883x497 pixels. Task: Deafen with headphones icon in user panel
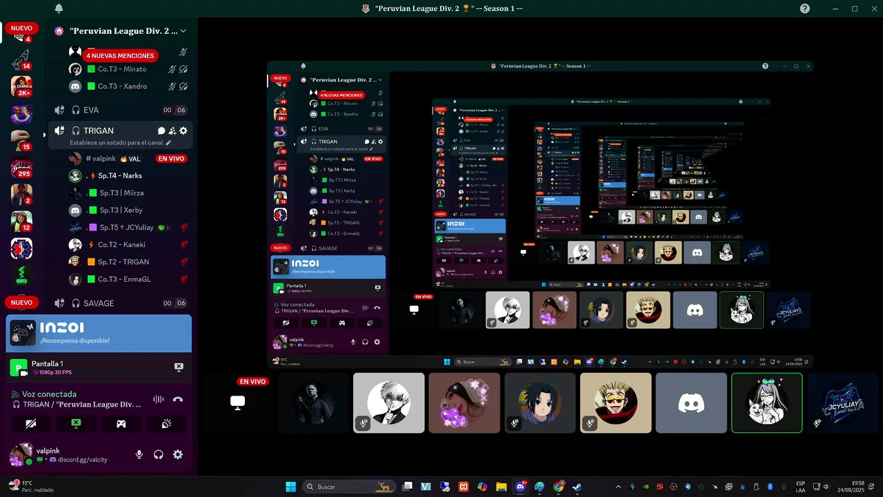pos(159,454)
